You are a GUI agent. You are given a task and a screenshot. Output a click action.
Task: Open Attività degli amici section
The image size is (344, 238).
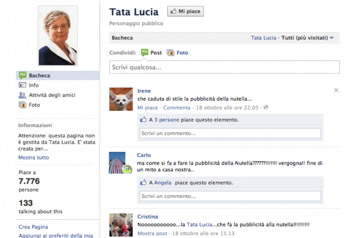pos(52,95)
